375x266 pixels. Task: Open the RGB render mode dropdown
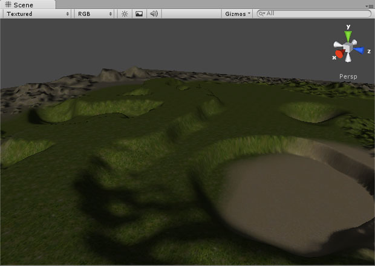pyautogui.click(x=95, y=13)
